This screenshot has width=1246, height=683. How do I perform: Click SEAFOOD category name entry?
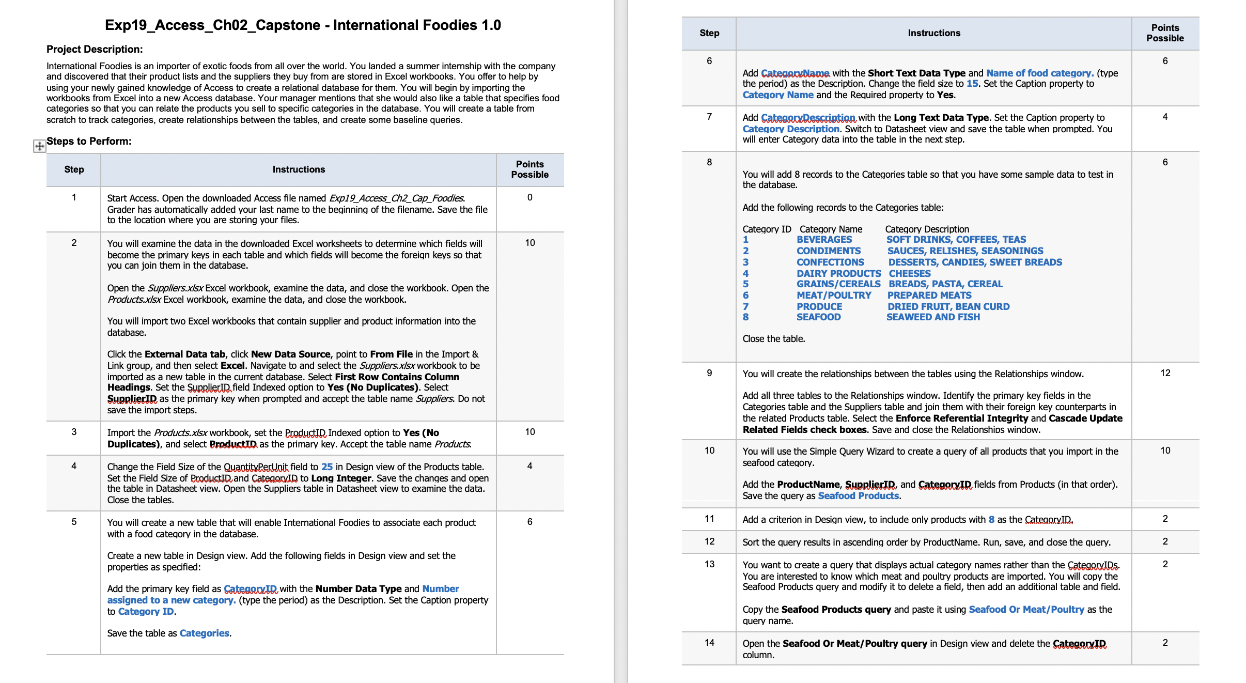click(x=818, y=317)
